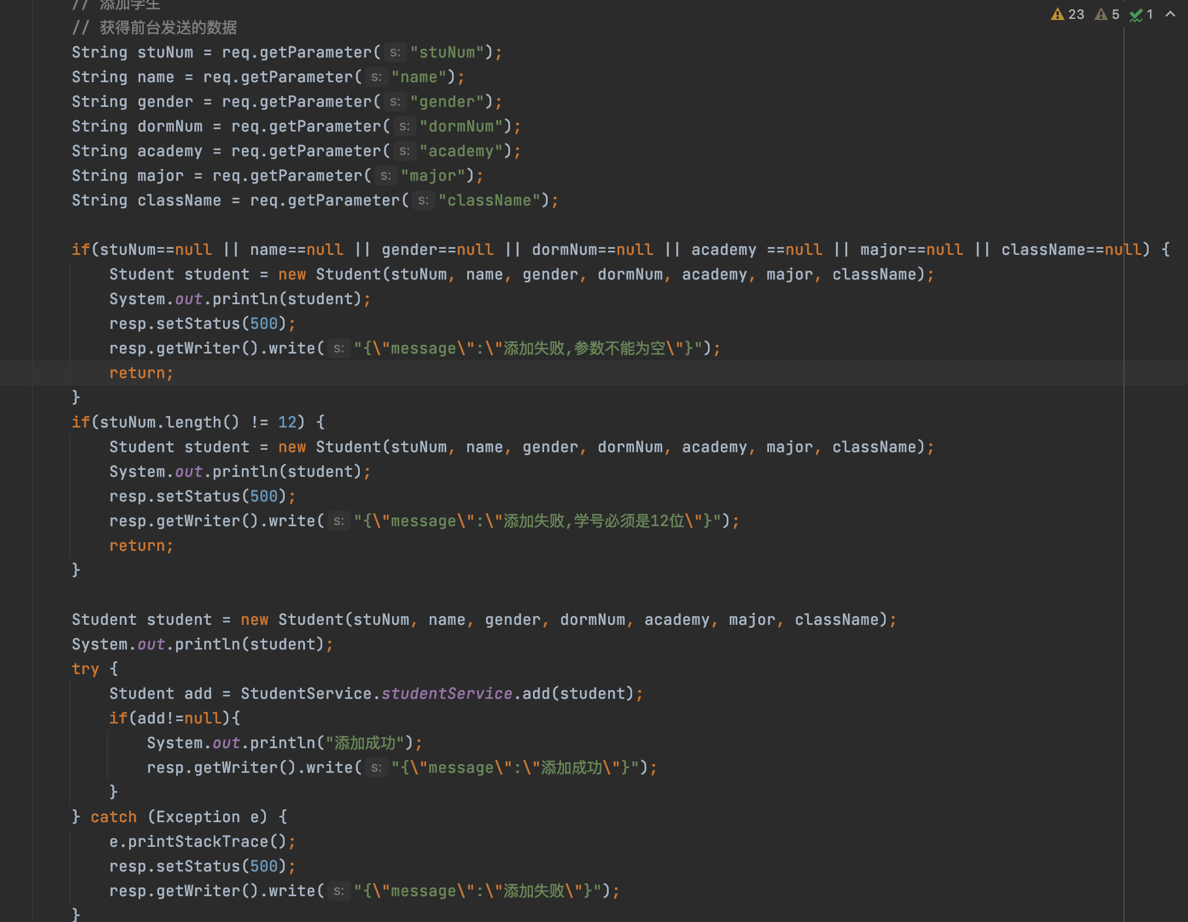This screenshot has width=1188, height=922.
Task: Click the e.printStackTrace() call
Action: click(x=197, y=842)
